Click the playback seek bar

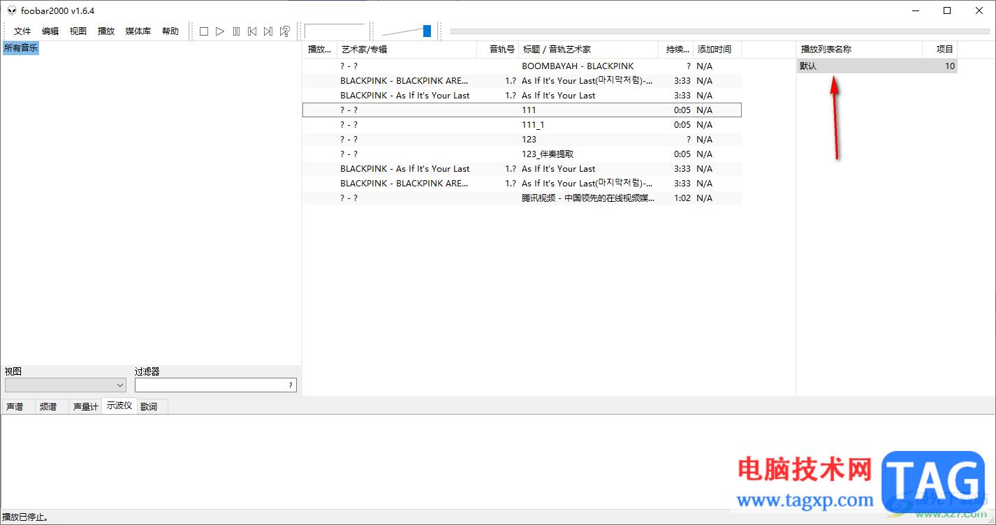click(720, 31)
